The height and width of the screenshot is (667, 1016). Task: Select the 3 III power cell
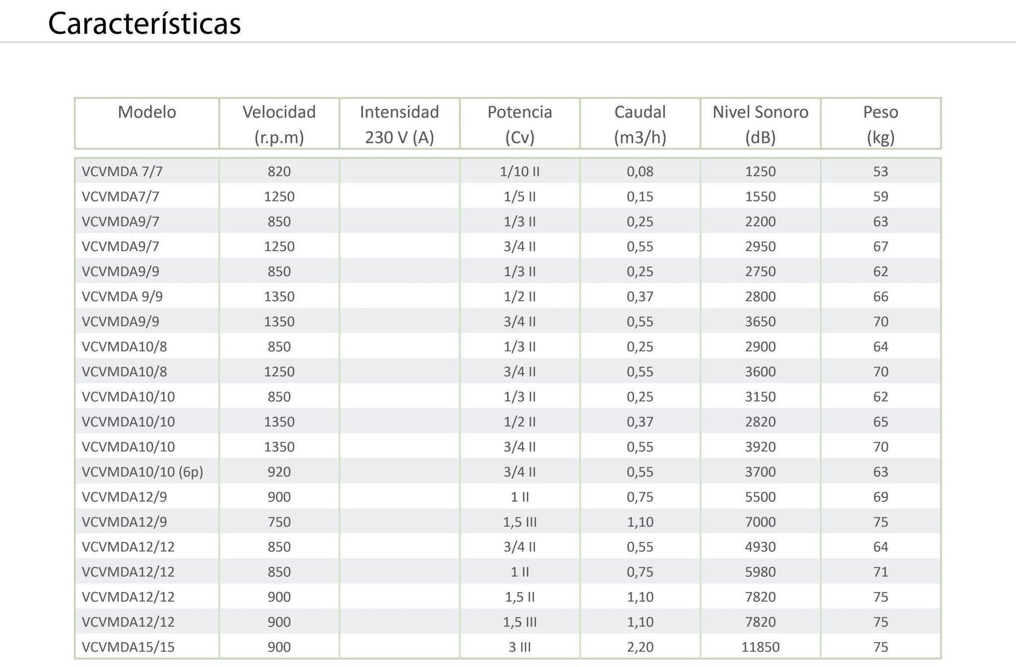pyautogui.click(x=520, y=647)
